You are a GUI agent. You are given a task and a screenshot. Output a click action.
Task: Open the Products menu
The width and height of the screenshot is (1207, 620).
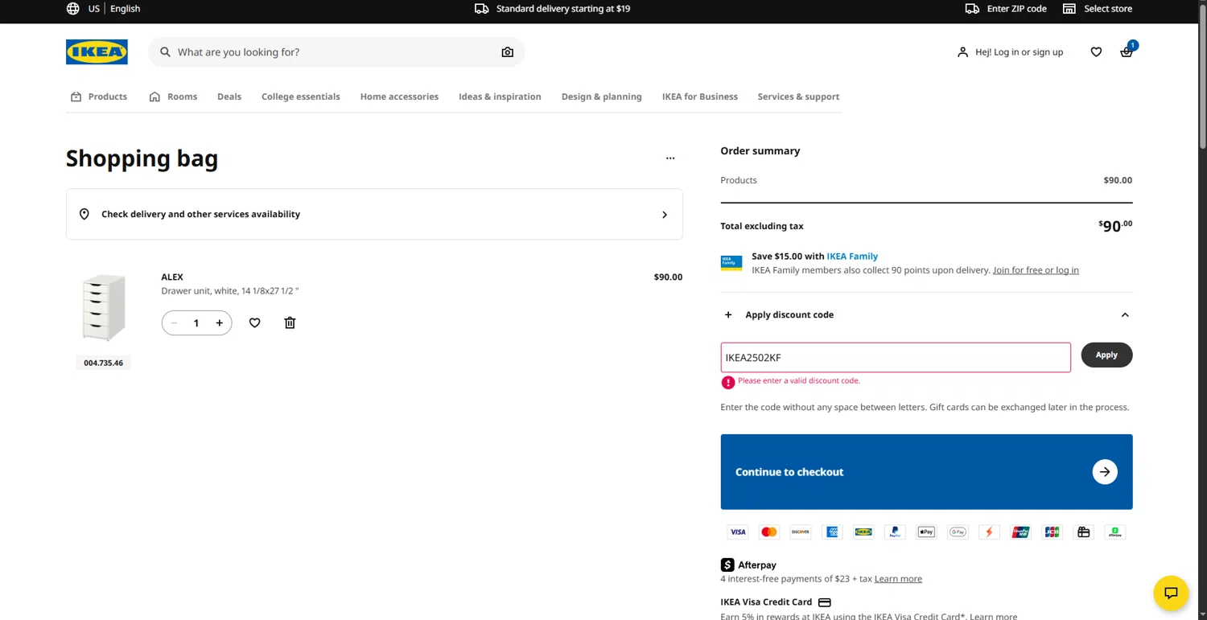(99, 96)
